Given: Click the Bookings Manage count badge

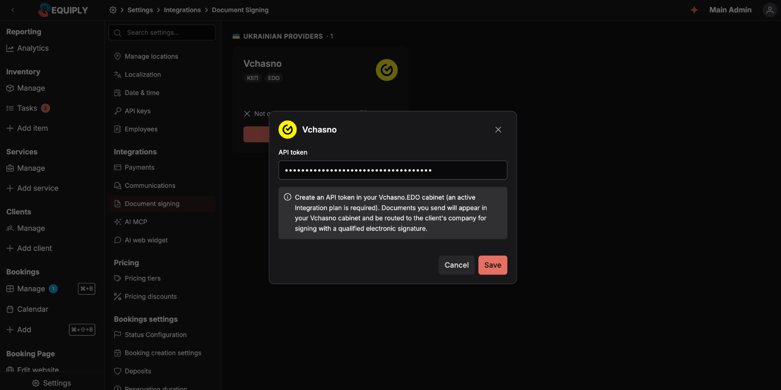Looking at the screenshot, I should [x=53, y=289].
